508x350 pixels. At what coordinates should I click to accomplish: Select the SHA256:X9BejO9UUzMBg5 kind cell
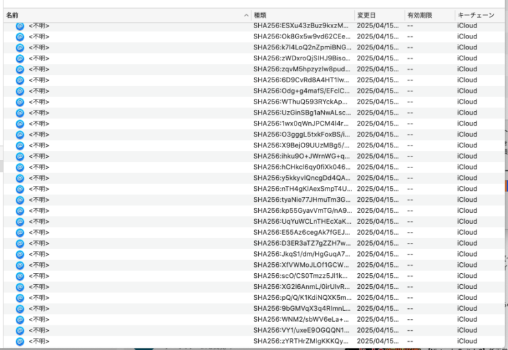[301, 145]
